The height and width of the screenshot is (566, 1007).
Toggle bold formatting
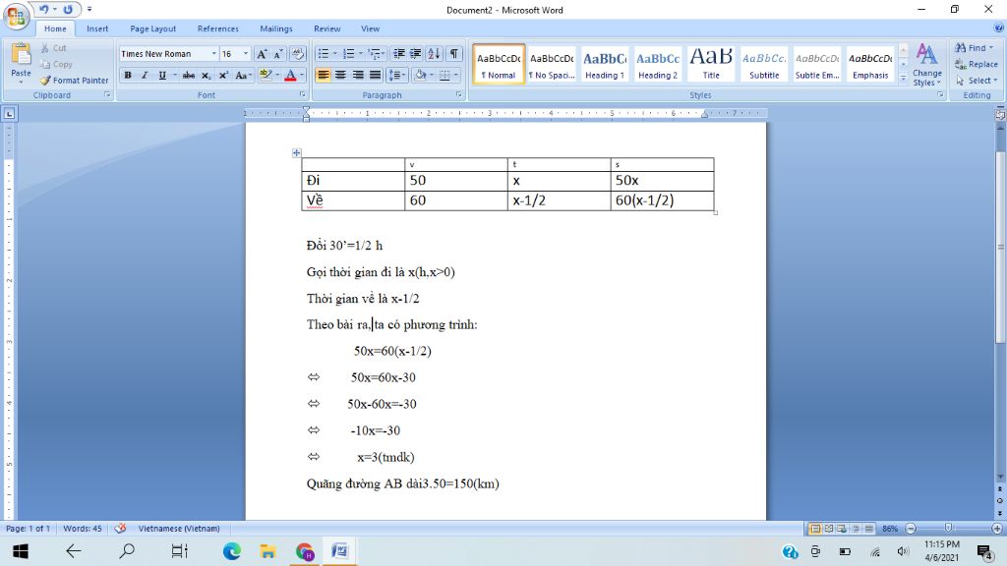(128, 75)
